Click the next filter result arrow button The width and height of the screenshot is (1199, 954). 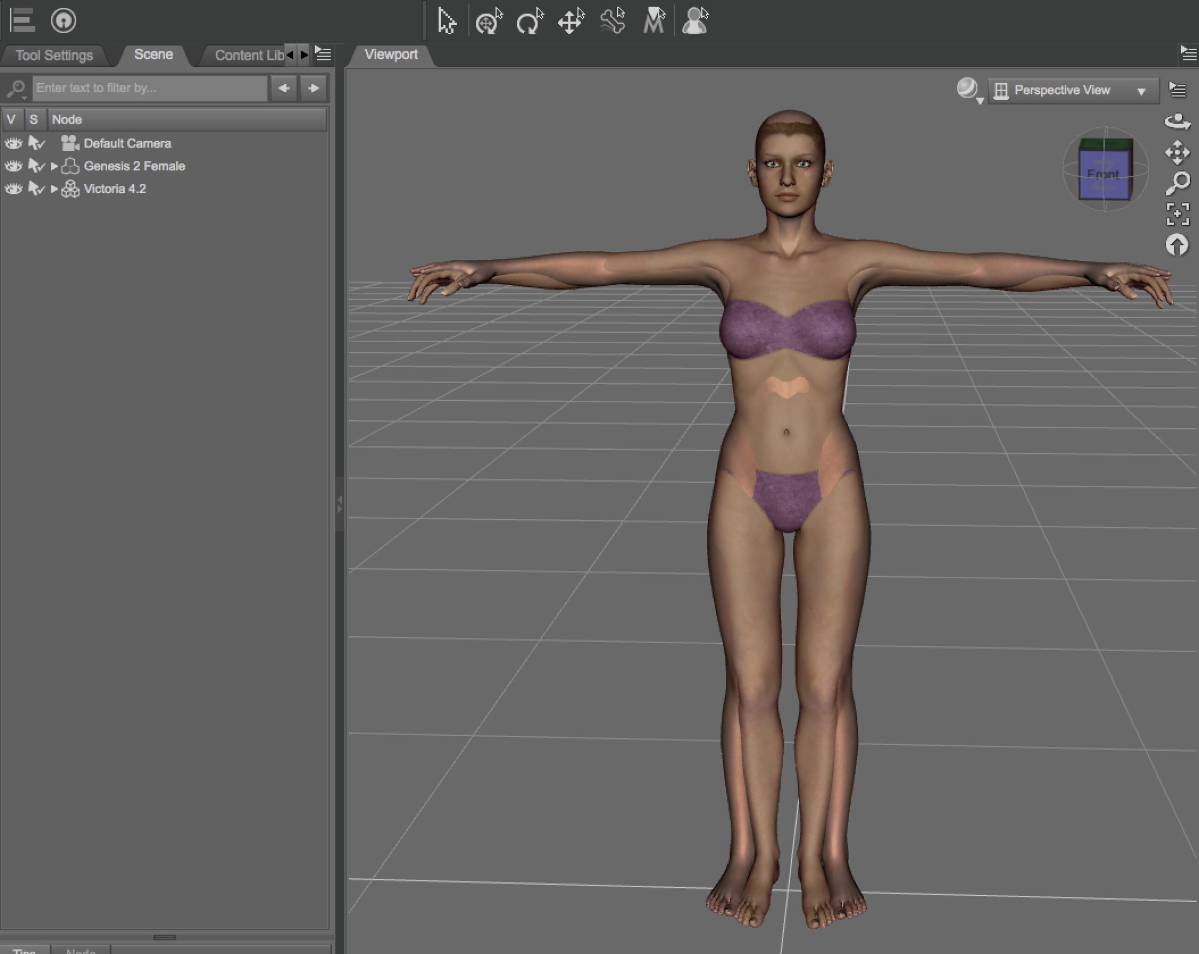click(313, 88)
